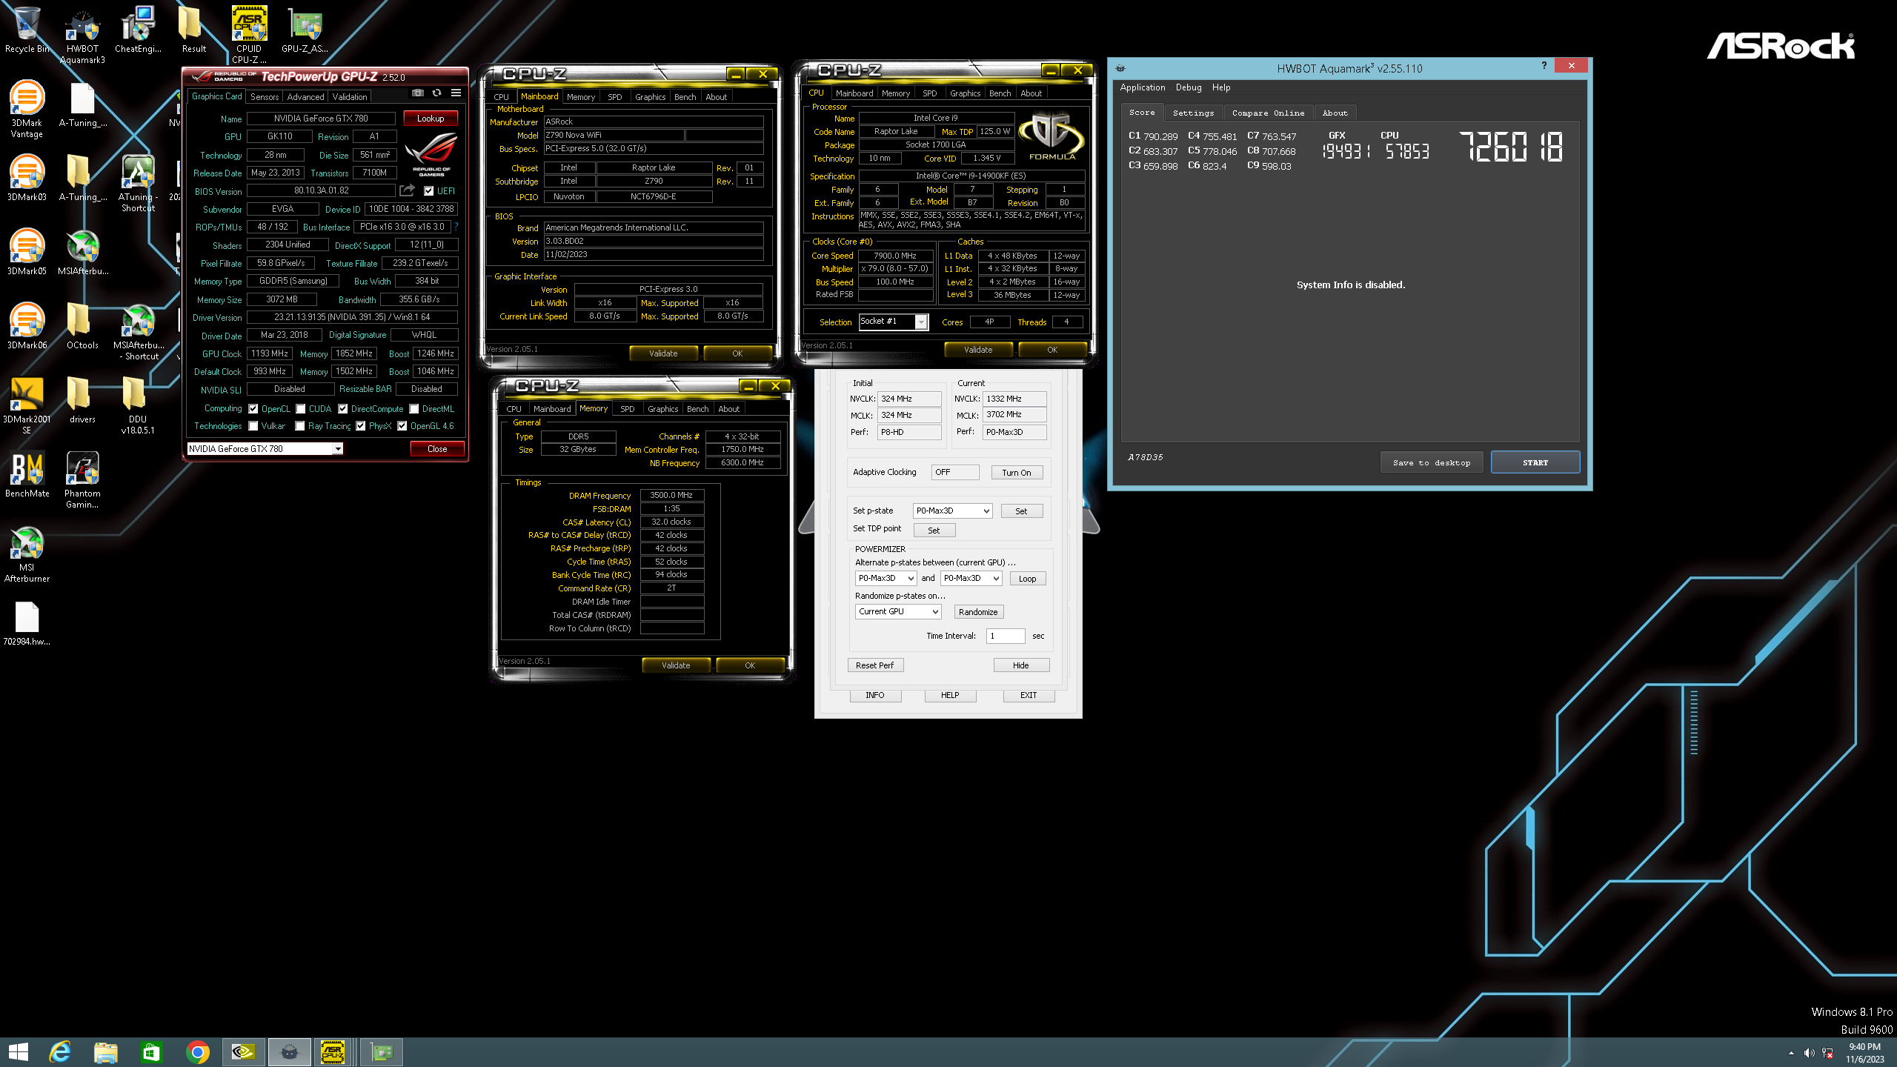1897x1067 pixels.
Task: Click the taskbar volume speaker icon
Action: 1809,1053
